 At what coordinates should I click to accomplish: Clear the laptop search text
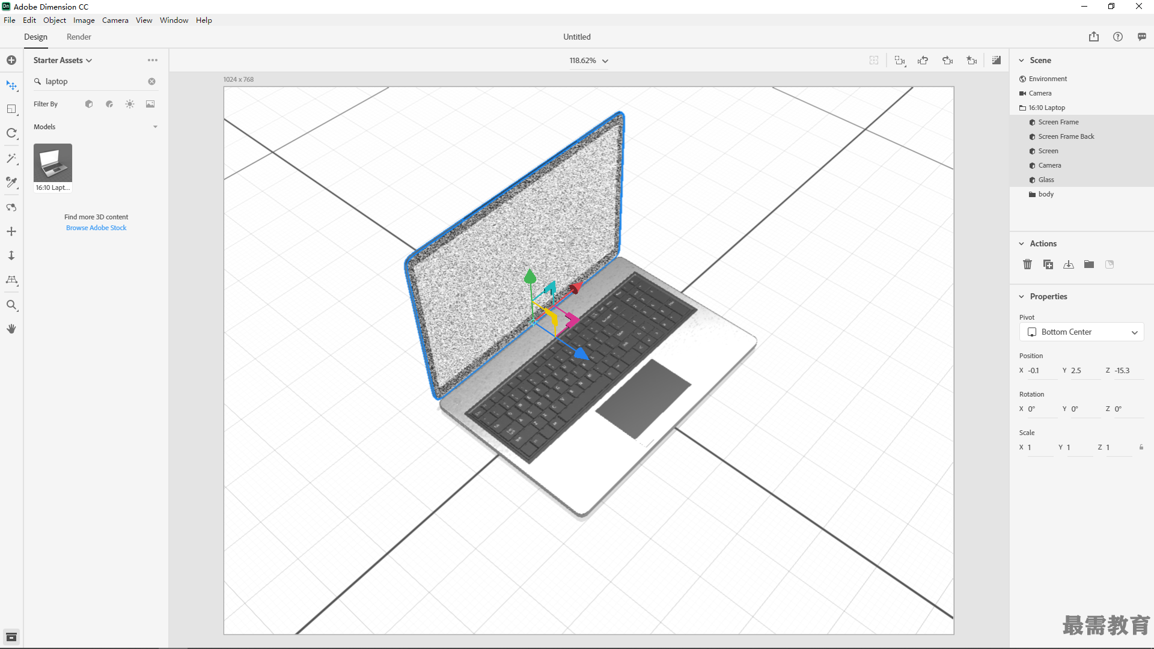tap(151, 81)
